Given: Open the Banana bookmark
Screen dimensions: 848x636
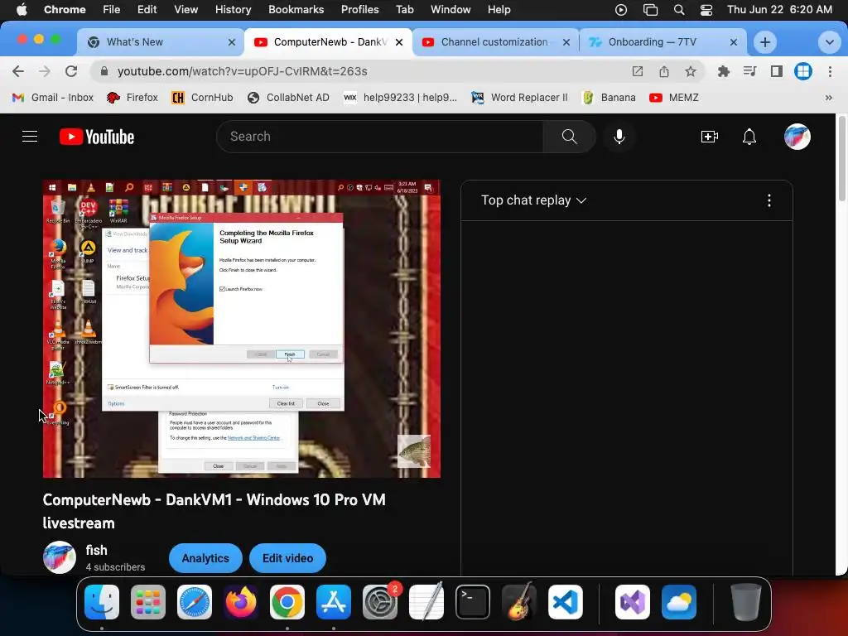Looking at the screenshot, I should tap(609, 98).
